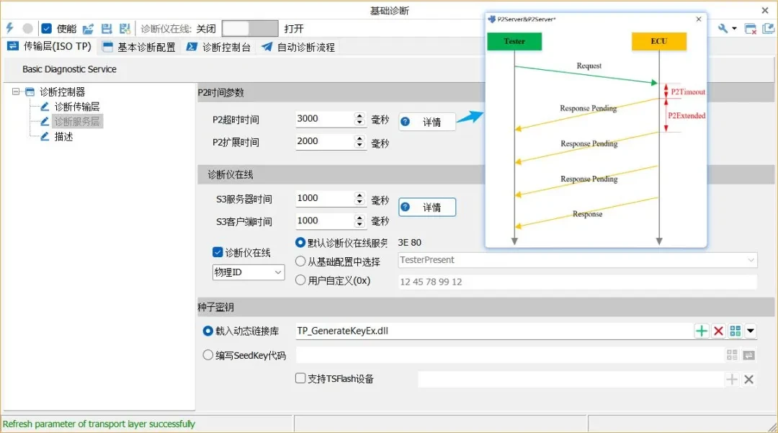Click the save-as icon on the toolbar
The height and width of the screenshot is (433, 778).
(x=125, y=27)
